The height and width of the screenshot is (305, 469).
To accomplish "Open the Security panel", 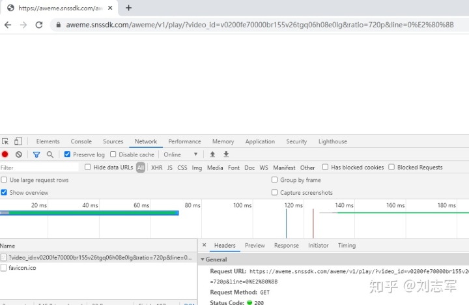I will click(x=296, y=141).
